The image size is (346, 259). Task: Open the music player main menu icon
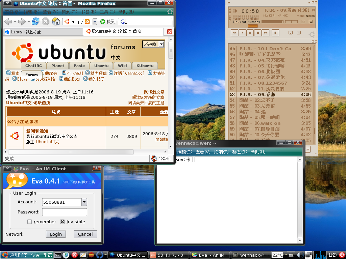point(229,2)
